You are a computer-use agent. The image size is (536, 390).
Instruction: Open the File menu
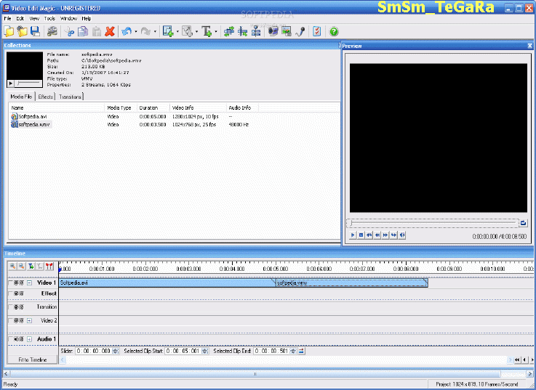click(7, 18)
